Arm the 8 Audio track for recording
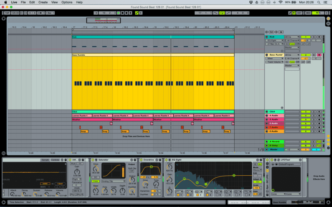Screen dimensions: 332x207 [319, 132]
